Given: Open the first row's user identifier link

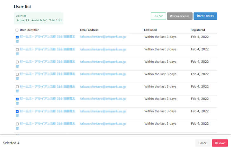Looking at the screenshot, I should (x=48, y=37).
